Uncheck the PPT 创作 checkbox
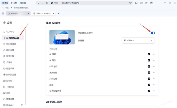This screenshot has width=177, height=108. click(149, 66)
